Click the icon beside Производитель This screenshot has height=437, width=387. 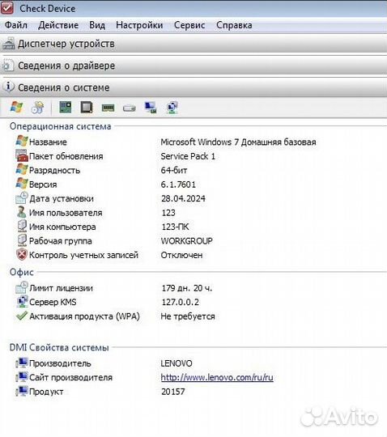[x=22, y=363]
